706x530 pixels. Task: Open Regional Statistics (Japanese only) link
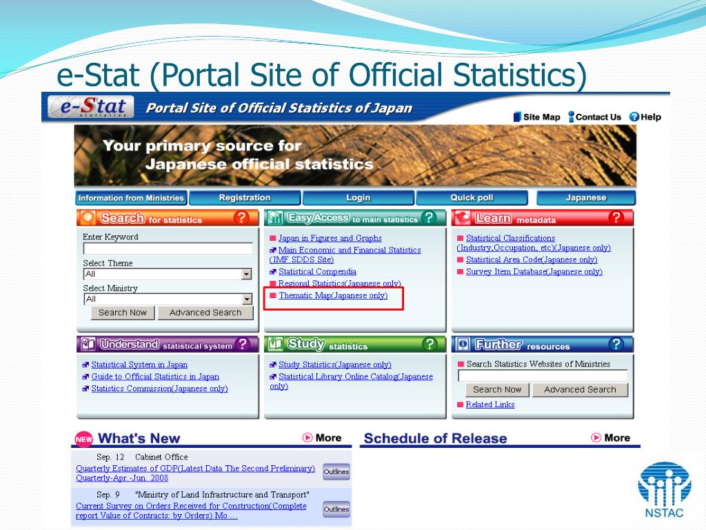(339, 284)
